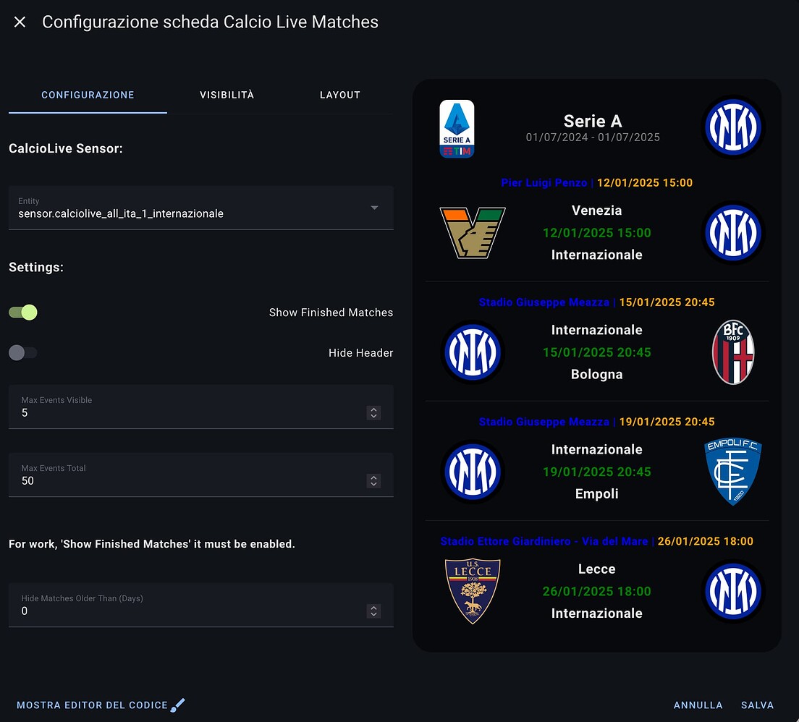Screen dimensions: 799x722
Task: Select the Bologna BFC 1909 crest
Action: point(733,352)
